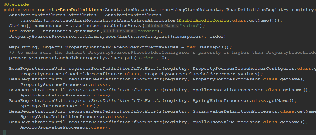The width and height of the screenshot is (316, 135).
Task: Click the 'int' keyword before order
Action: click(13, 31)
